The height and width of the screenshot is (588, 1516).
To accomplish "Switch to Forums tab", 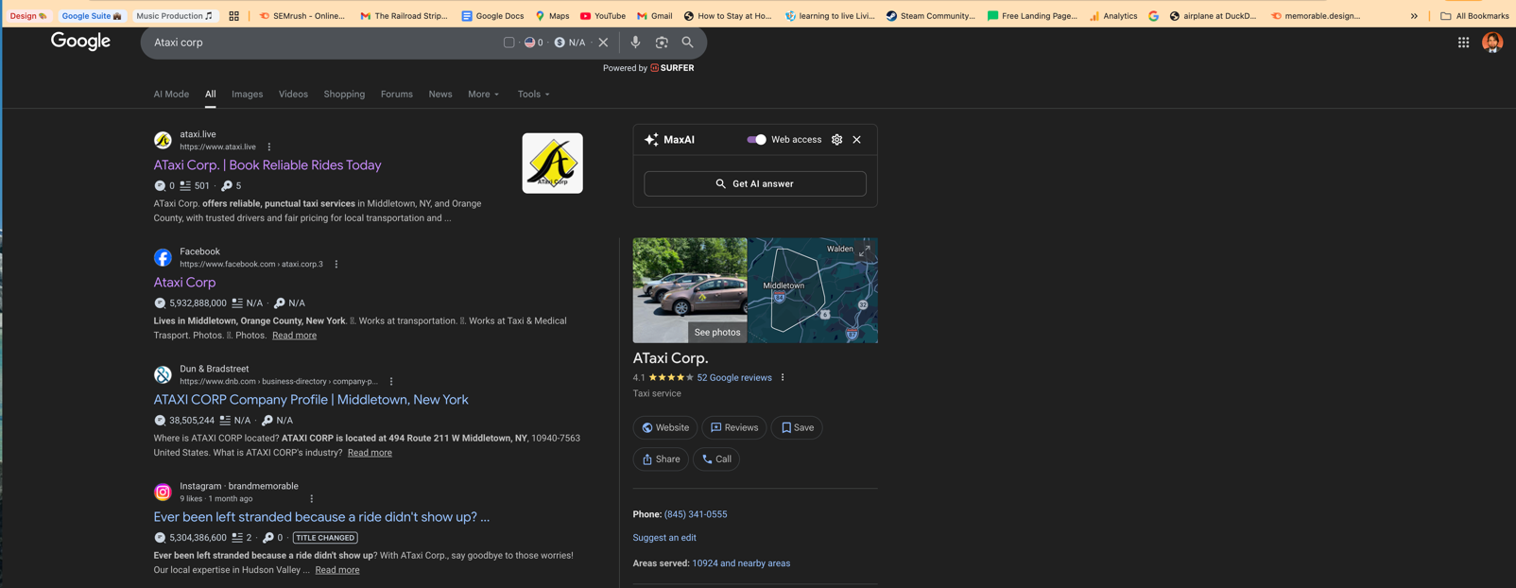I will tap(396, 95).
